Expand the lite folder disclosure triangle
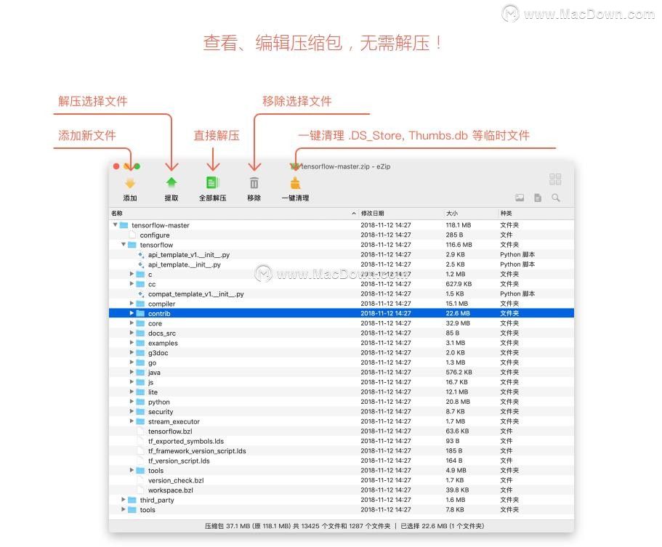Screen dimensions: 662x547 (132, 392)
